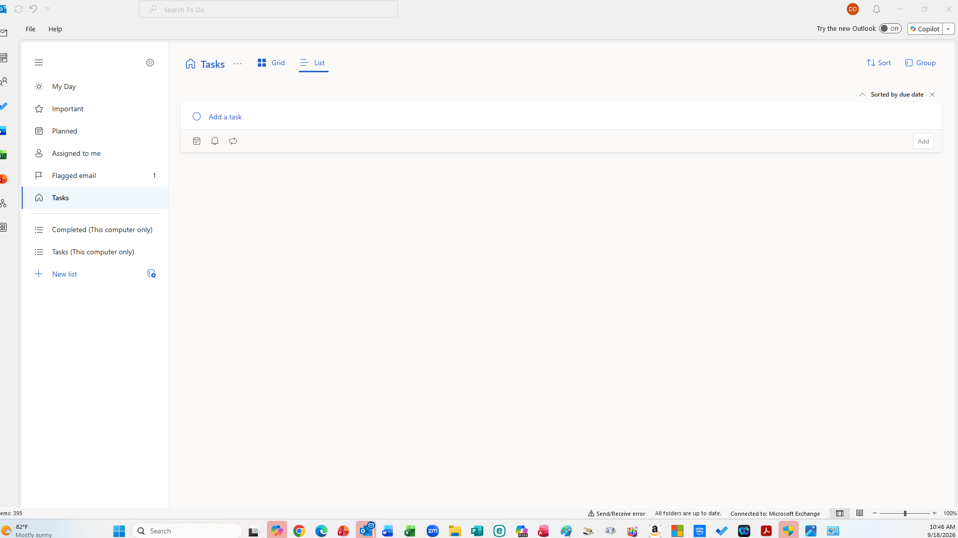Switch to the Grid view tab
958x538 pixels.
[x=271, y=63]
